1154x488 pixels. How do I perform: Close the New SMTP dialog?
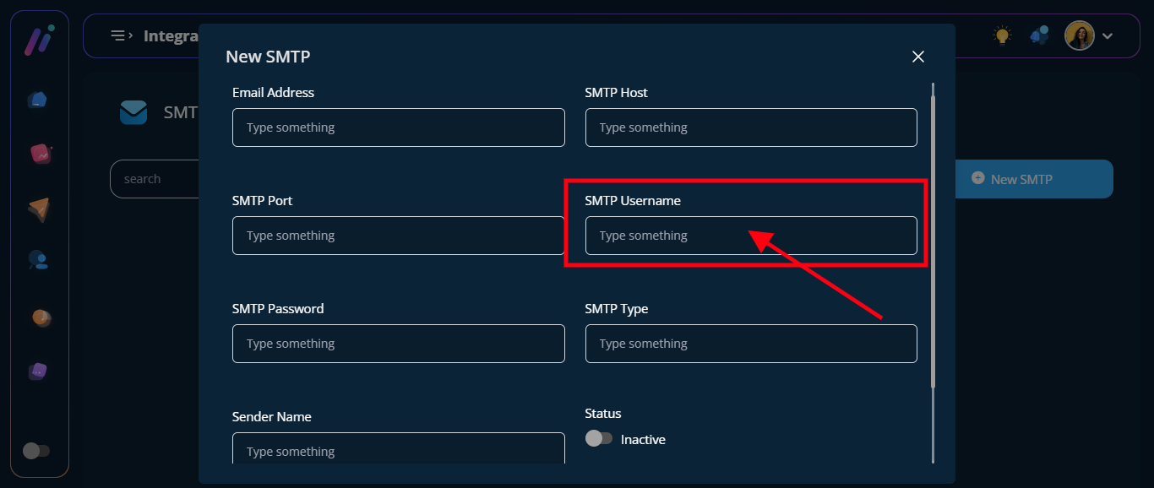coord(918,57)
